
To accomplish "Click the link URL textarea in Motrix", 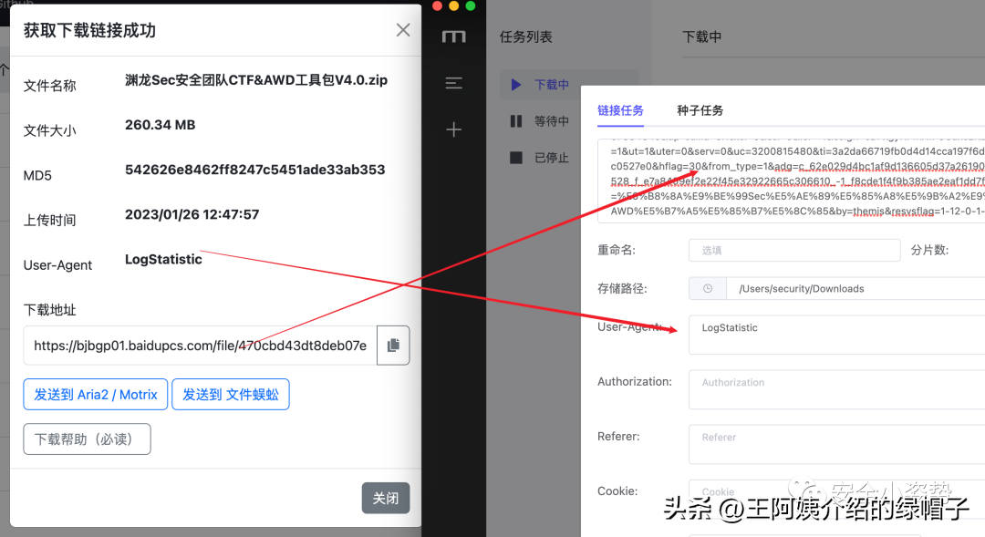I will [x=791, y=181].
